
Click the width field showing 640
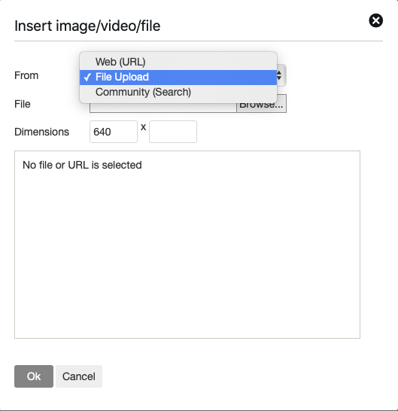[x=114, y=132]
